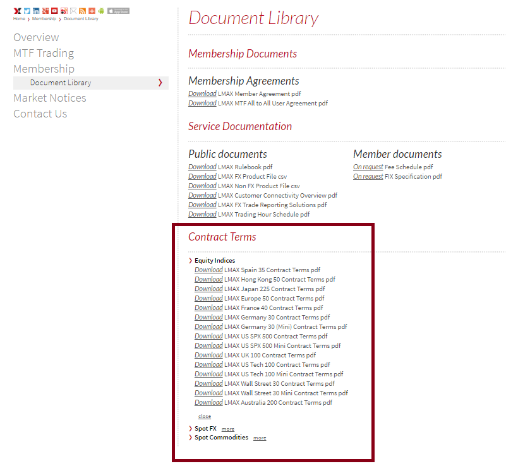This screenshot has height=466, width=518.
Task: Download LMAX US Tech 100 Contract Terms pdf
Action: 208,364
